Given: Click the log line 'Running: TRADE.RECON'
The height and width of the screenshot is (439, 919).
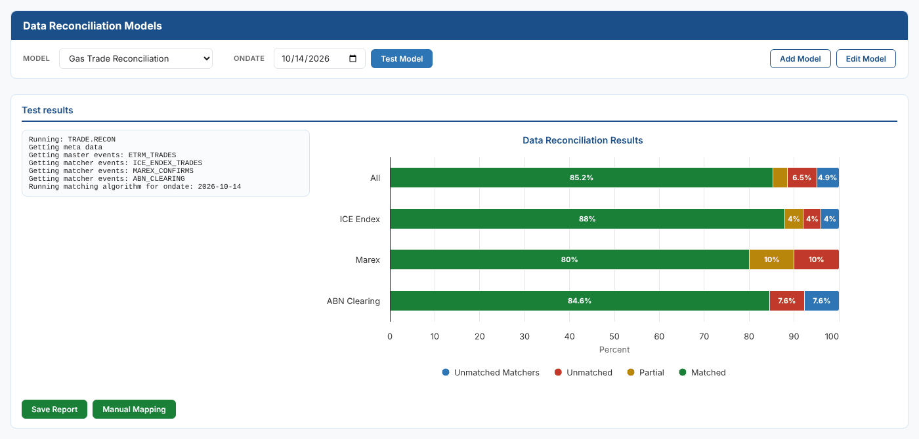Looking at the screenshot, I should coord(72,140).
